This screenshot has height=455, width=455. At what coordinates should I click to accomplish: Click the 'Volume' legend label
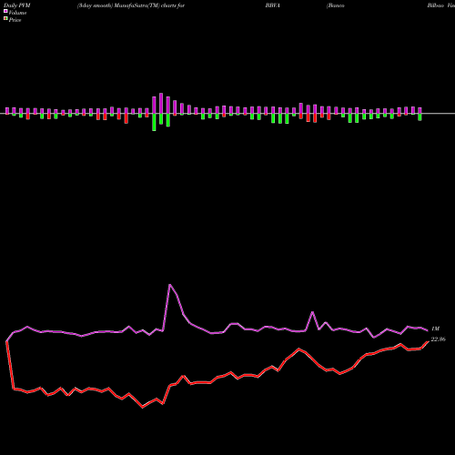(17, 13)
